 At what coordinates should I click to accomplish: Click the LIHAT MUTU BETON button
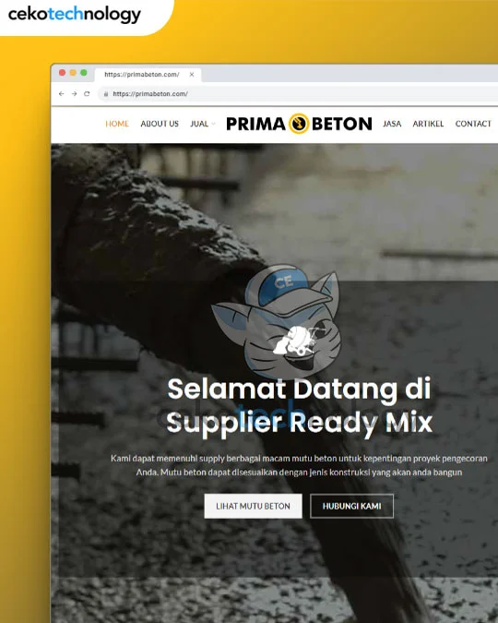(253, 506)
